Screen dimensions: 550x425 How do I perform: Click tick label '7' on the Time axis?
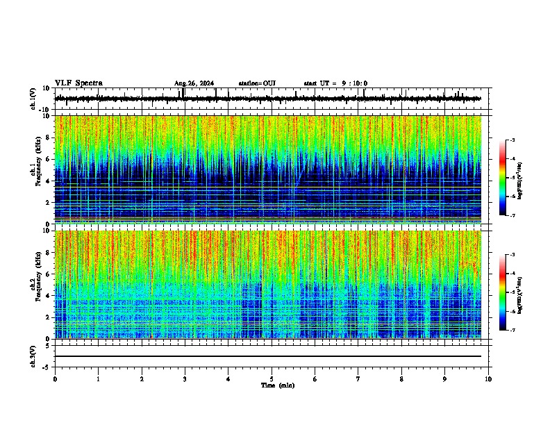click(x=358, y=379)
